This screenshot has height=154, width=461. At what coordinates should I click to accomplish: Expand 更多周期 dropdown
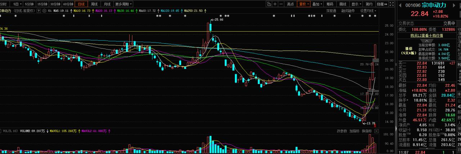(x=124, y=4)
